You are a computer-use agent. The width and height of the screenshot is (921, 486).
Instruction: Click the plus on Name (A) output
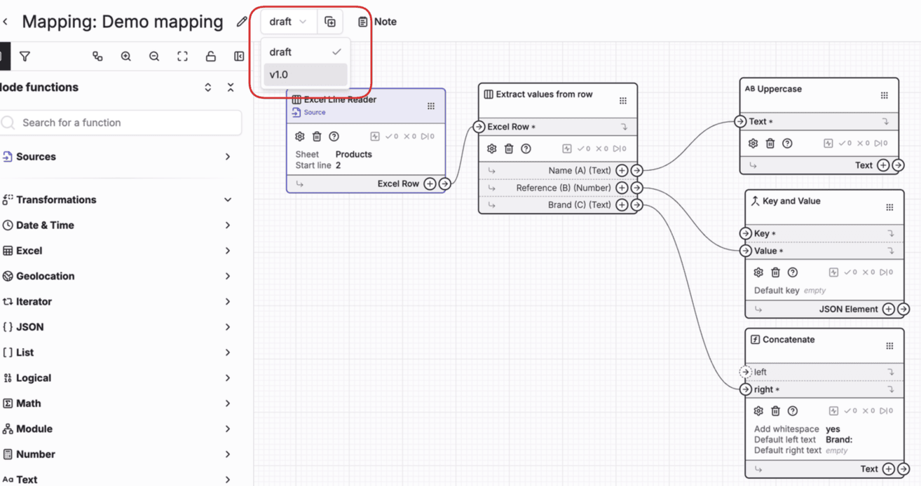(622, 170)
